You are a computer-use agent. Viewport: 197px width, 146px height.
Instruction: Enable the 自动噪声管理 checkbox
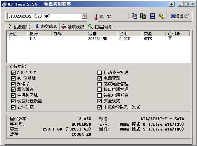point(100,73)
